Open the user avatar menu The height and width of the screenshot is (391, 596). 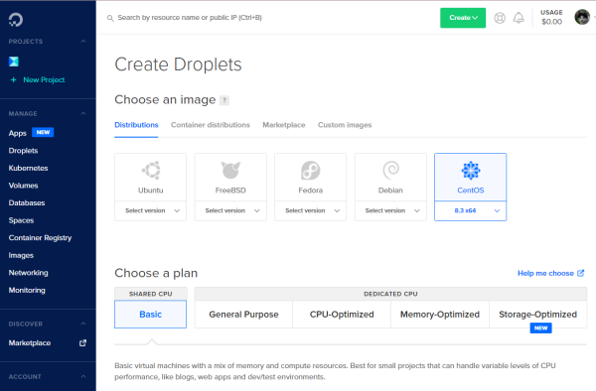(582, 17)
